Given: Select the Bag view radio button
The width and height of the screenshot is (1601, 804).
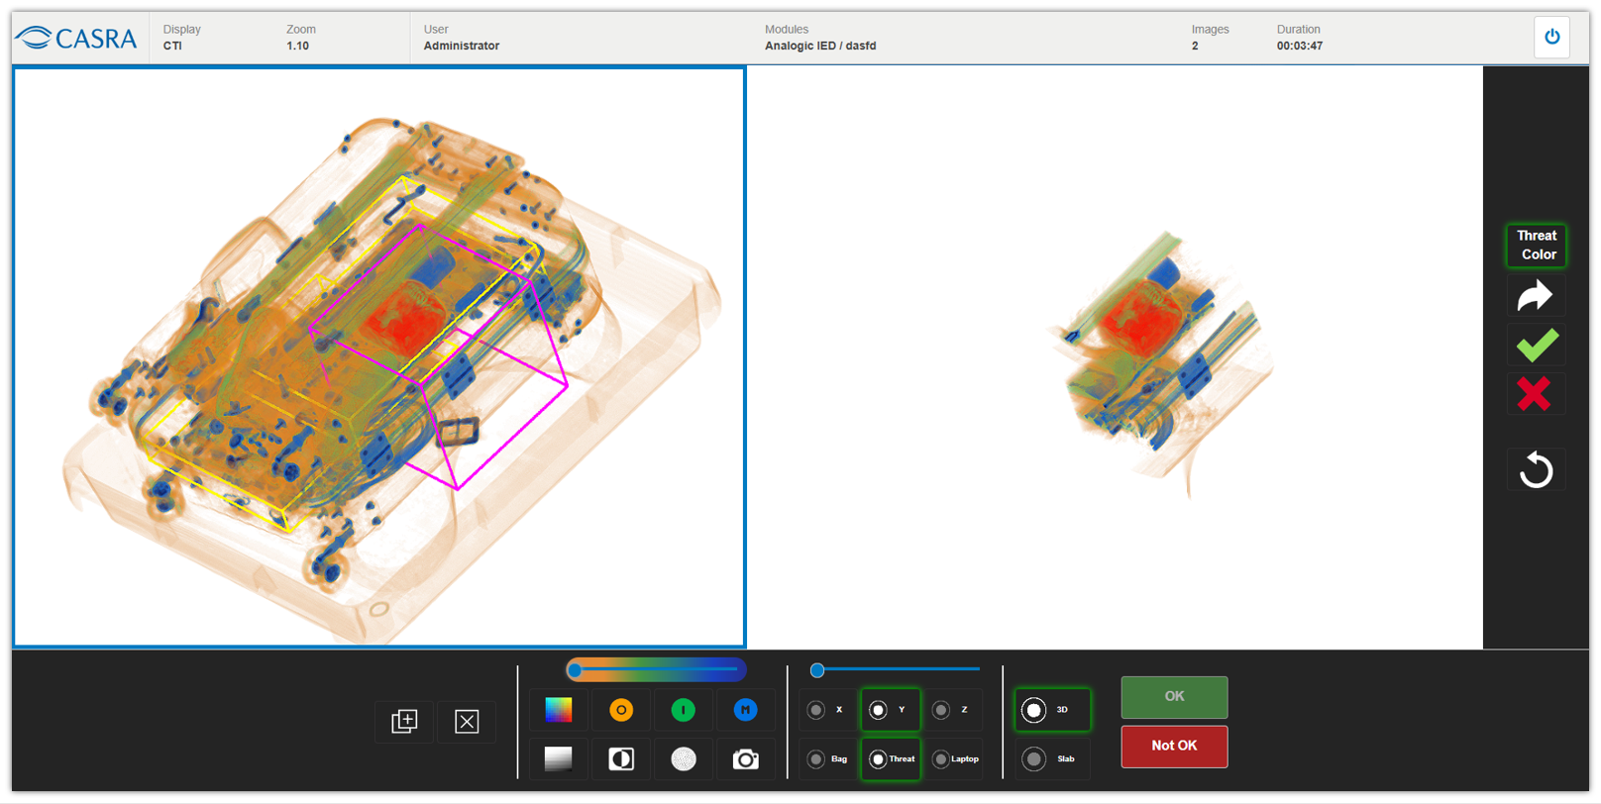Looking at the screenshot, I should pyautogui.click(x=816, y=759).
